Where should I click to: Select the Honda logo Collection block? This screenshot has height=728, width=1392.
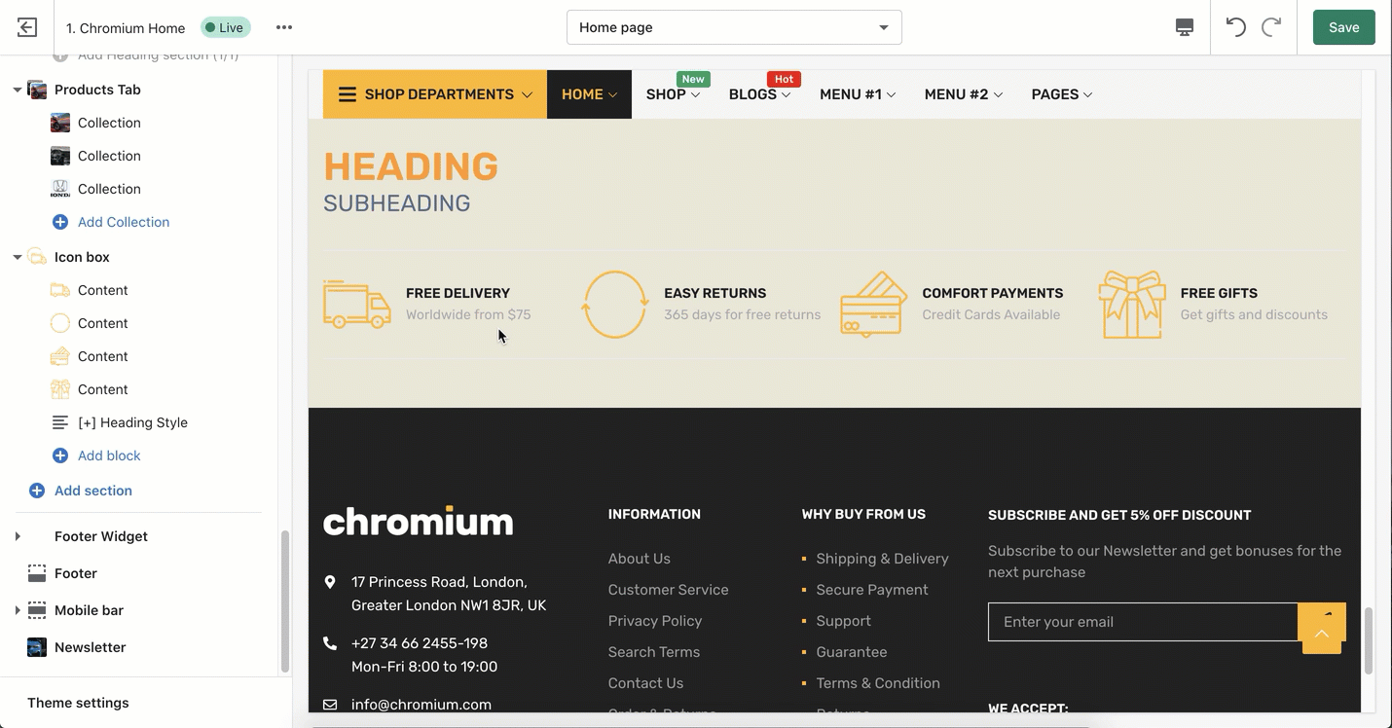[x=109, y=189]
